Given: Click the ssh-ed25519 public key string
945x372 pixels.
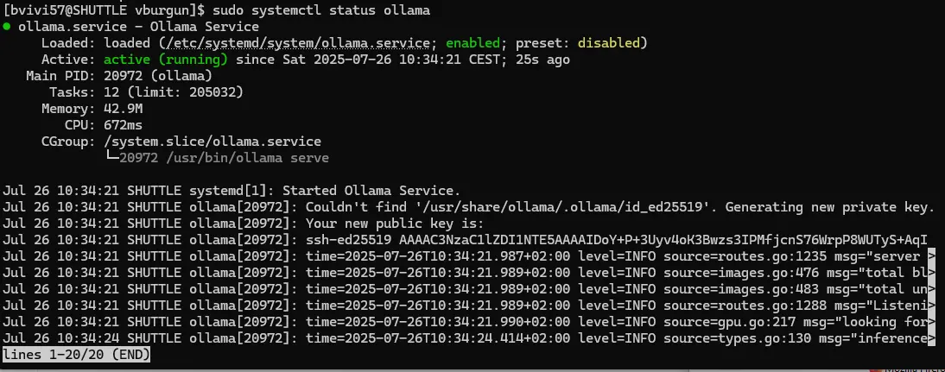Looking at the screenshot, I should (x=617, y=240).
